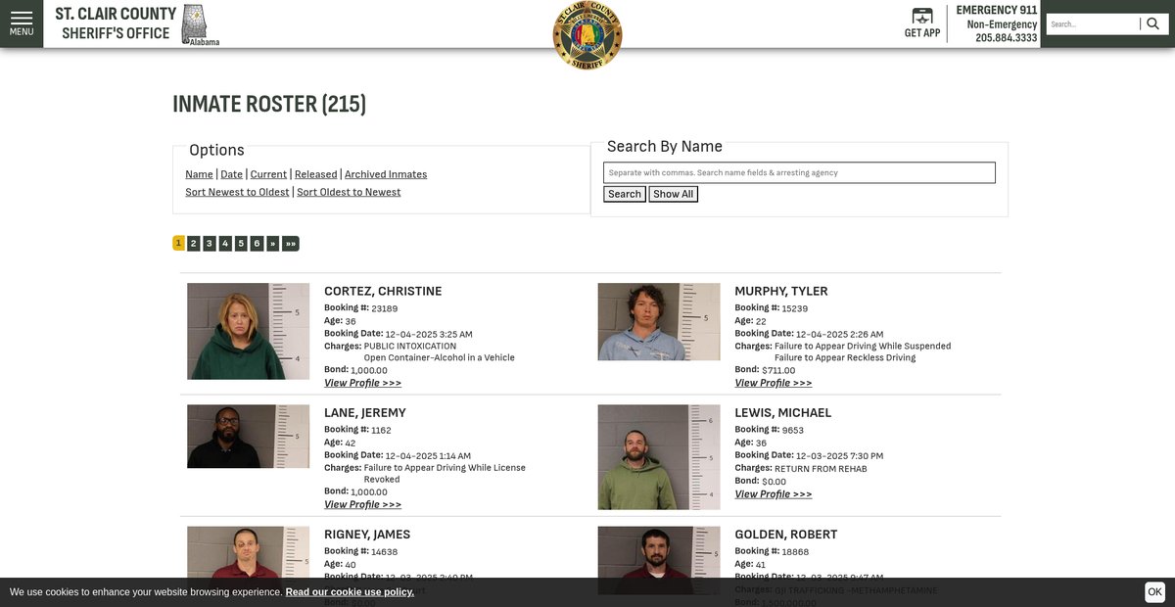This screenshot has width=1175, height=607.
Task: Click non-emergency number 205.884.3333
Action: [1006, 38]
